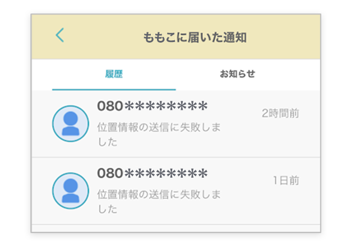Click the した line ending of the first message

(107, 142)
